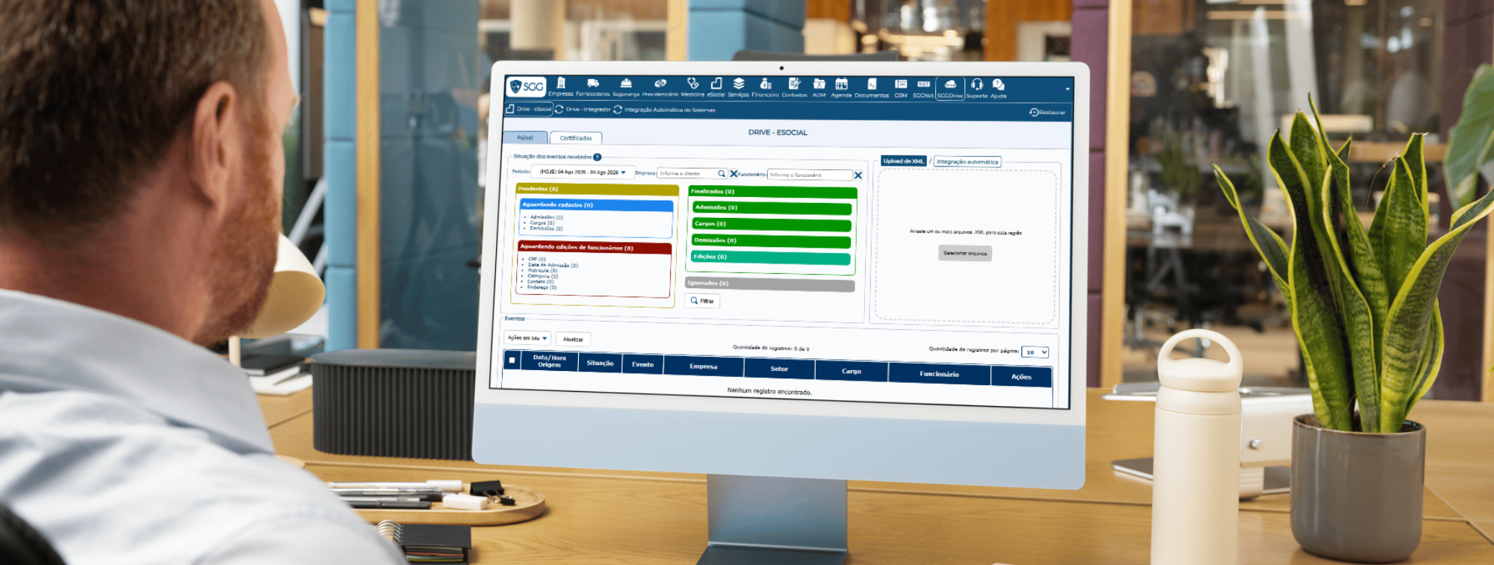This screenshot has height=565, width=1494.
Task: Open the Documentos module icon
Action: point(872,84)
